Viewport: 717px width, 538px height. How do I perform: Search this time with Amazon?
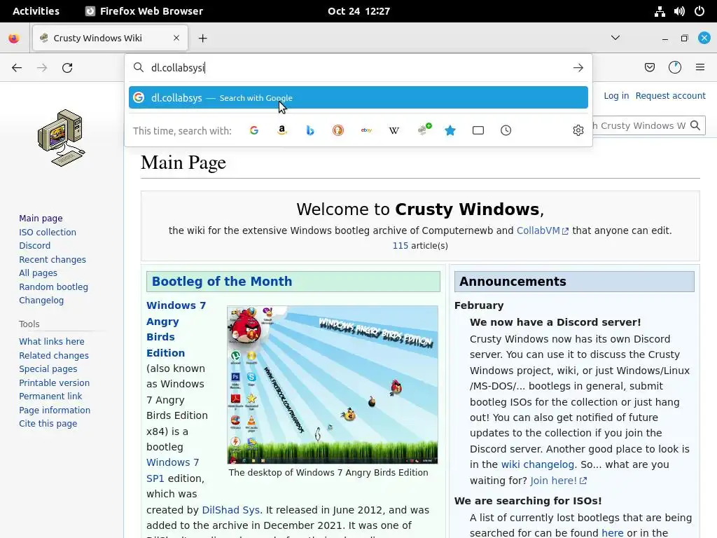[x=282, y=130]
